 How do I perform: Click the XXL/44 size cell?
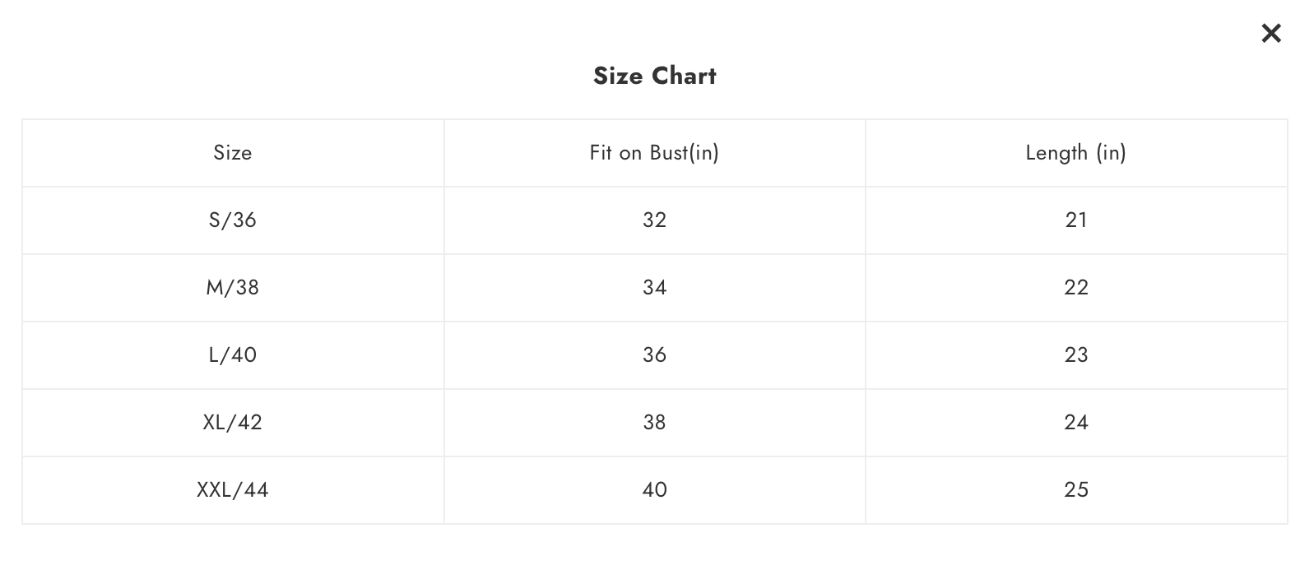233,490
